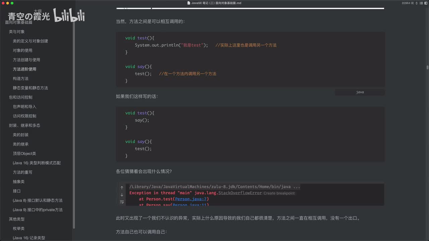
Task: Navigate to 其他类型 heading
Action: (17, 219)
